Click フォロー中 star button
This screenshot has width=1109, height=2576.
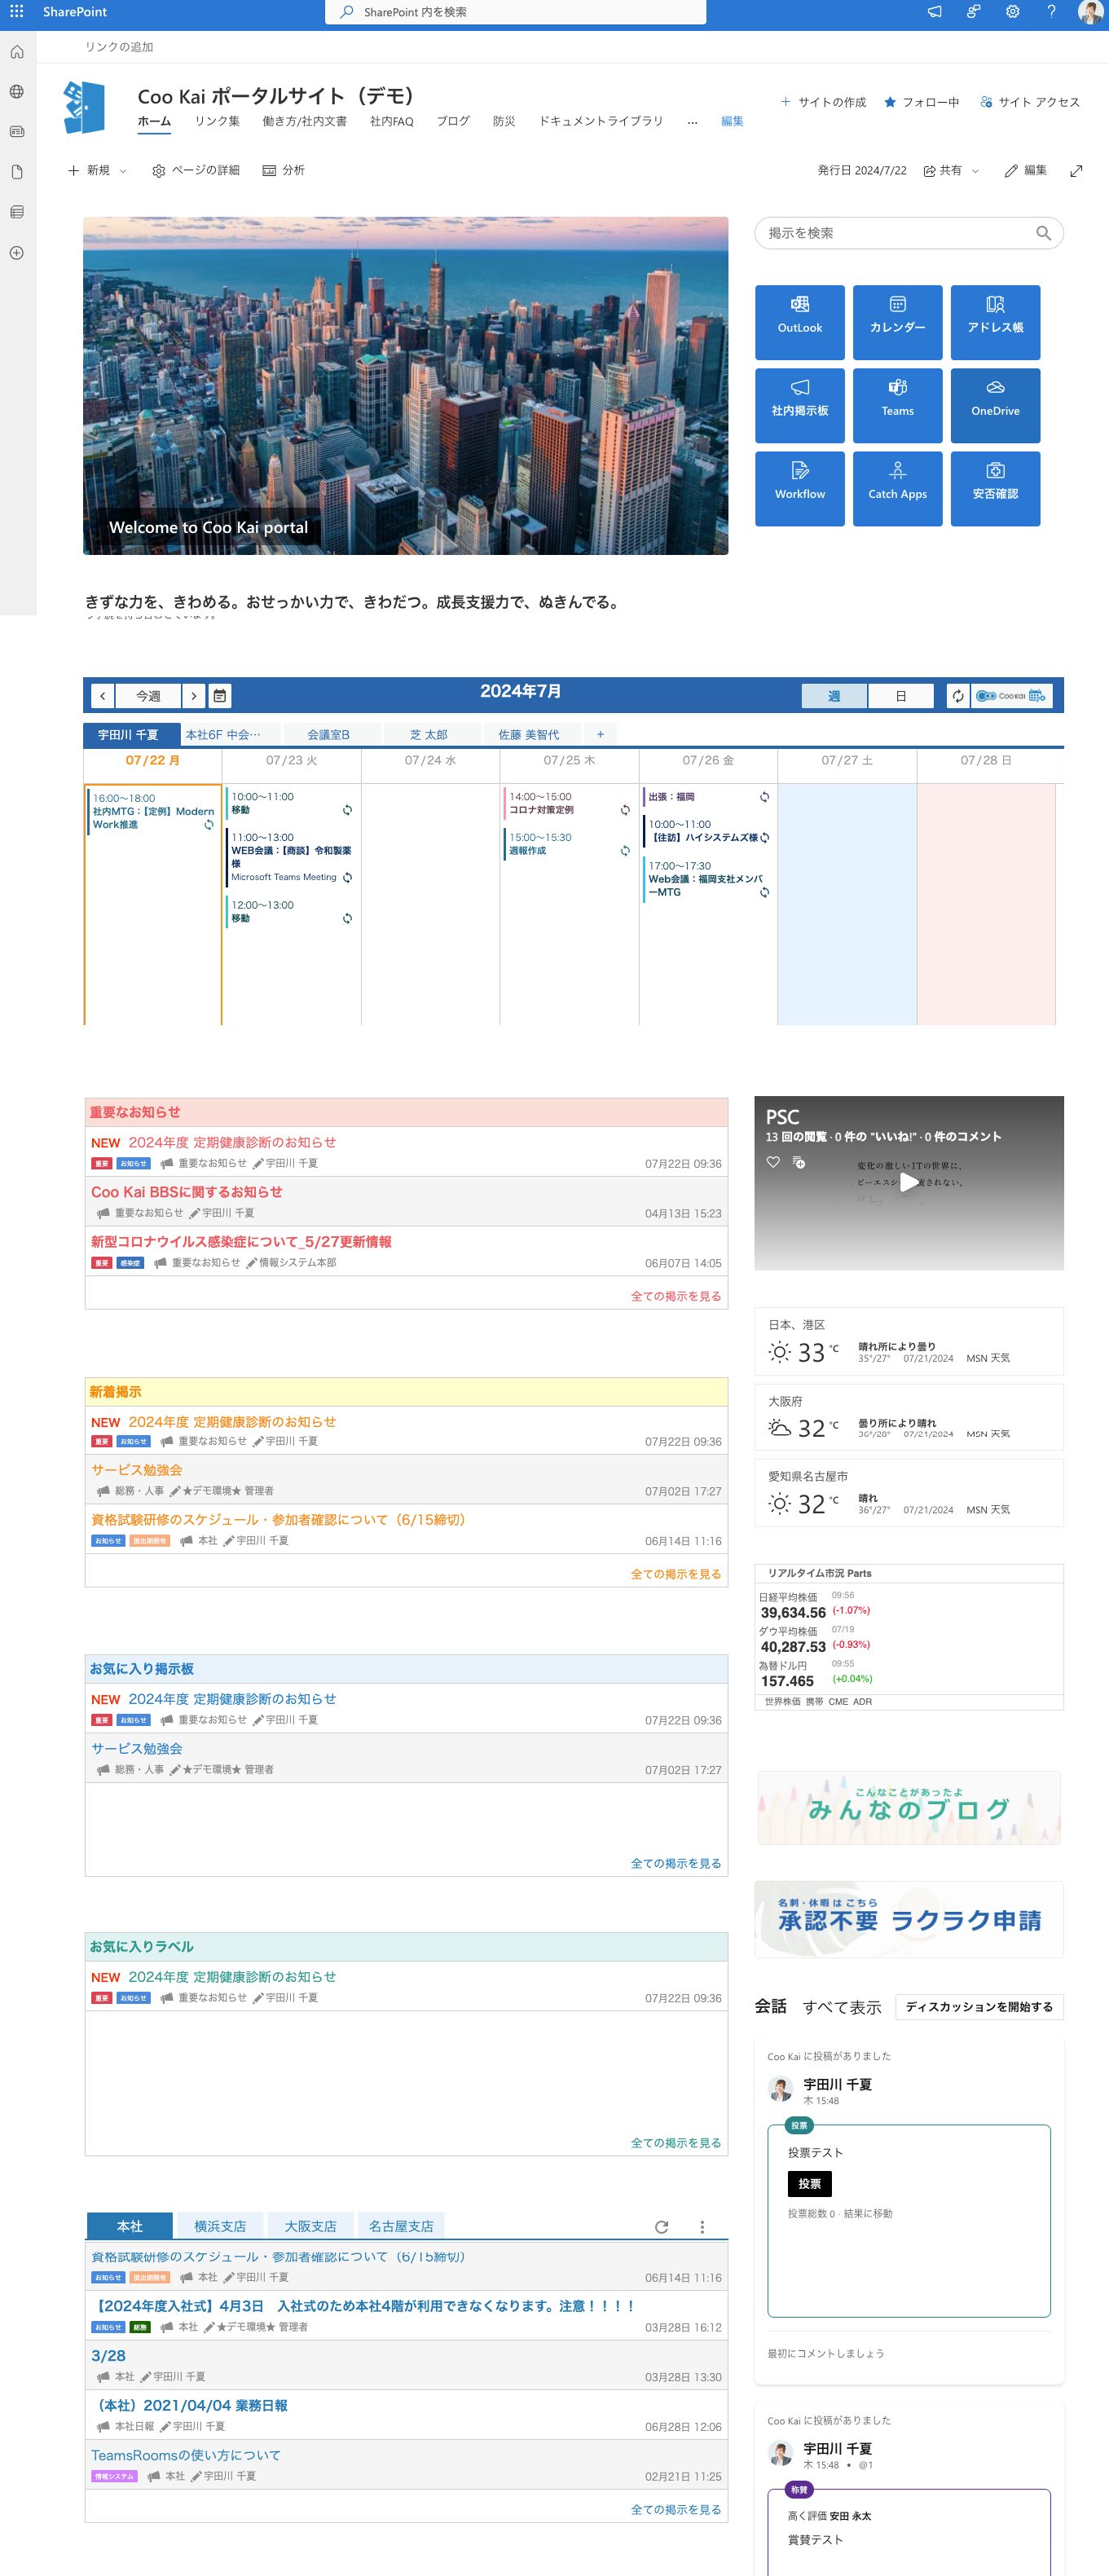[x=921, y=102]
